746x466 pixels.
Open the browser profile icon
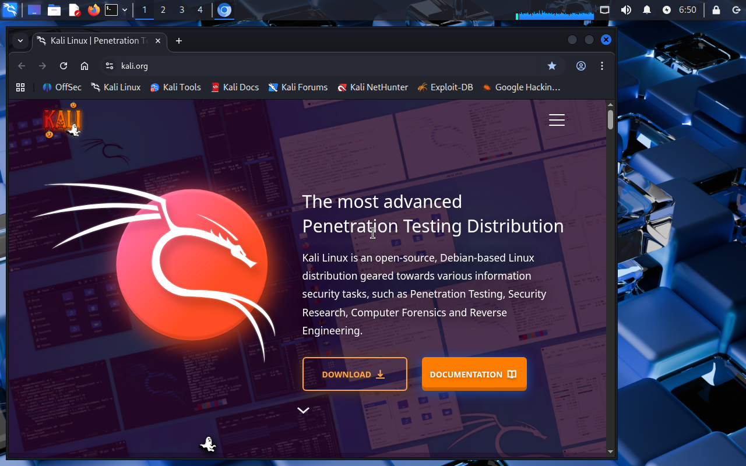click(x=581, y=66)
